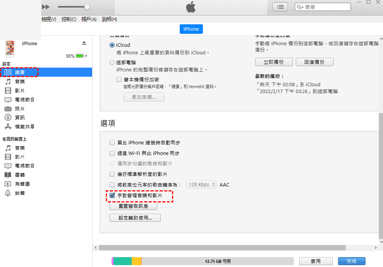
Task: Open 資訊 info icon in settings
Action: click(x=8, y=118)
